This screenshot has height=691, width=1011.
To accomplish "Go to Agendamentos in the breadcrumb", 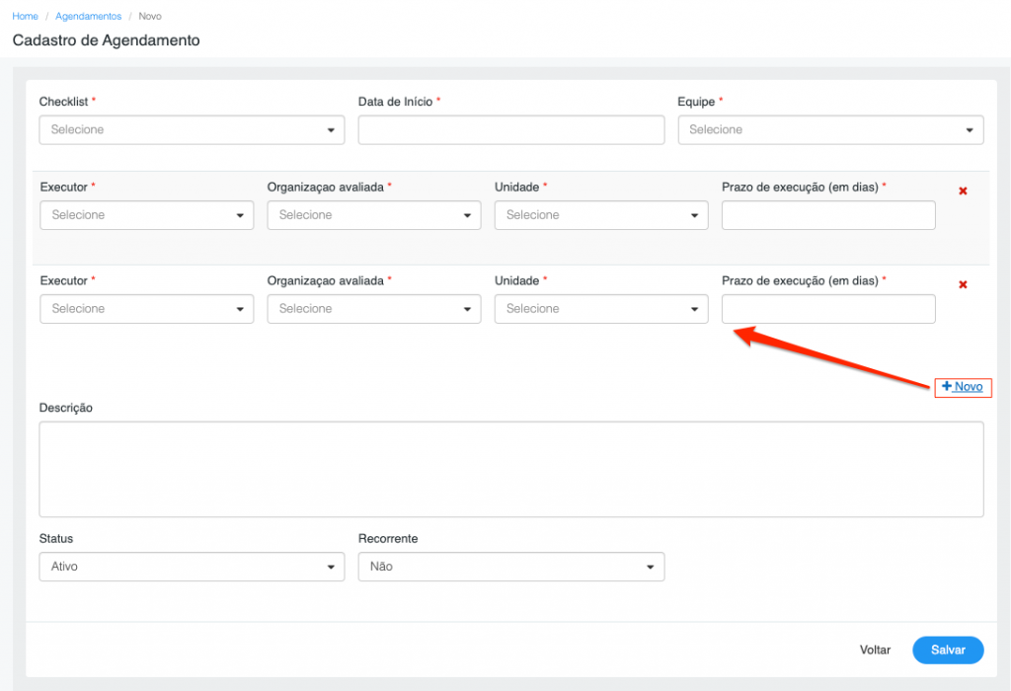I will coord(89,17).
